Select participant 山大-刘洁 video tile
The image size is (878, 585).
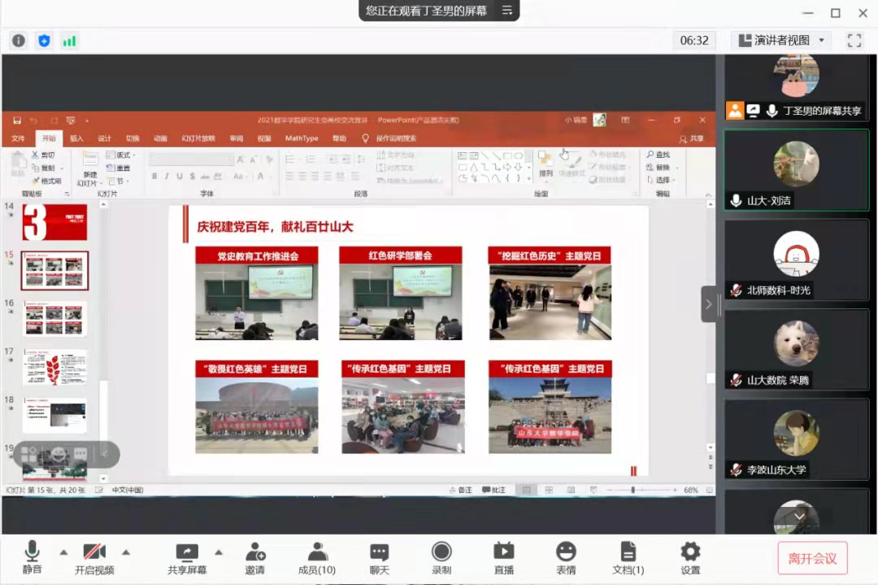796,170
